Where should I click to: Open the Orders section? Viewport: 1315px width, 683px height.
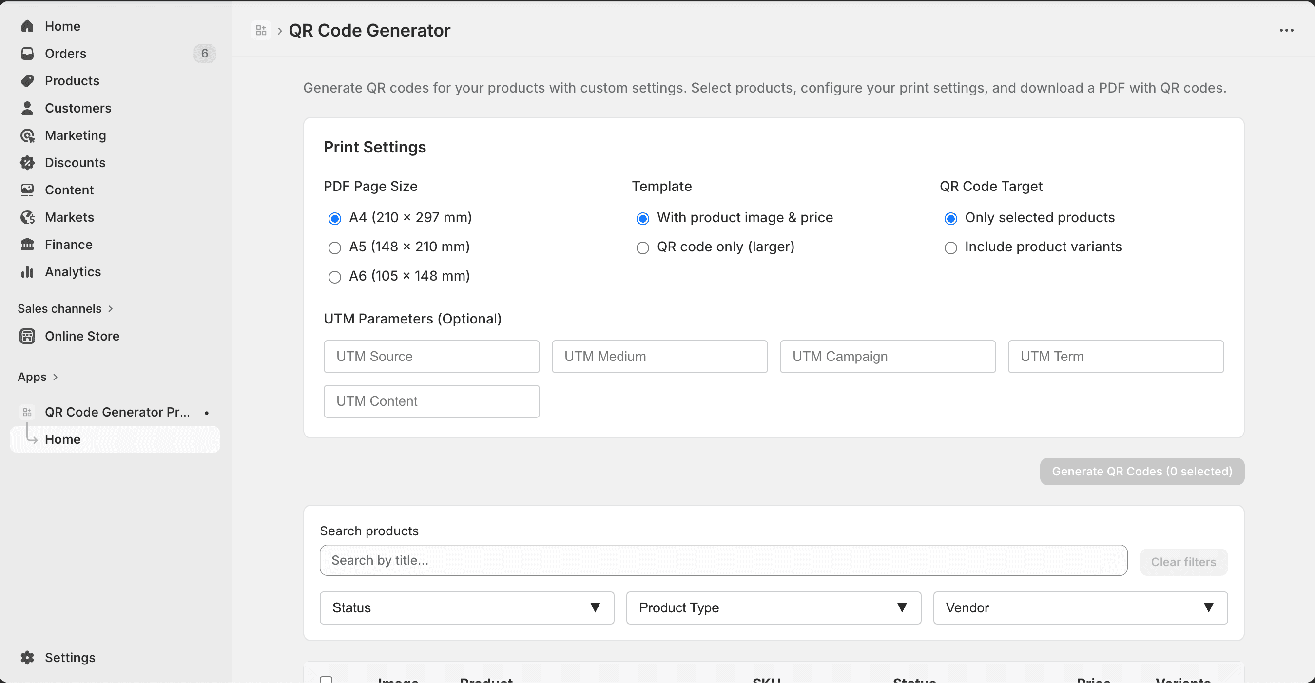pyautogui.click(x=65, y=54)
